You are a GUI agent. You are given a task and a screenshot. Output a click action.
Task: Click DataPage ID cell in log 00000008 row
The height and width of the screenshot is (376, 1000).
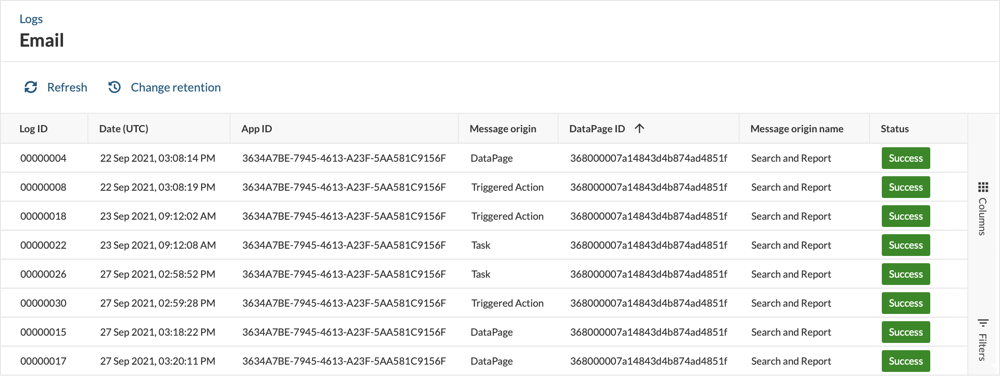click(x=649, y=187)
